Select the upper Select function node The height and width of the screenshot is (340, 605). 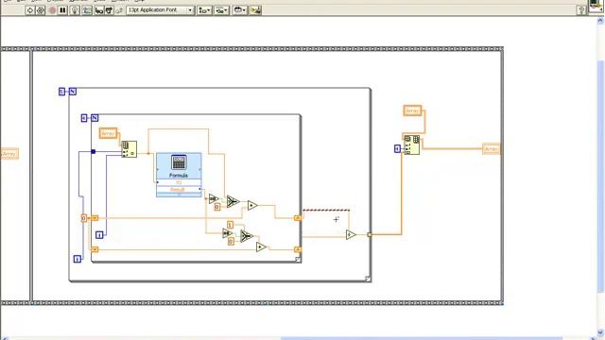(233, 201)
